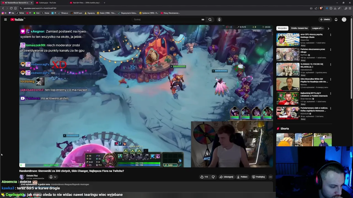Go back with browser back arrow
The width and height of the screenshot is (353, 198).
tap(3, 8)
